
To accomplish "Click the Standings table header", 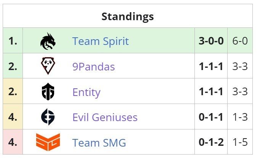I will pyautogui.click(x=128, y=16).
